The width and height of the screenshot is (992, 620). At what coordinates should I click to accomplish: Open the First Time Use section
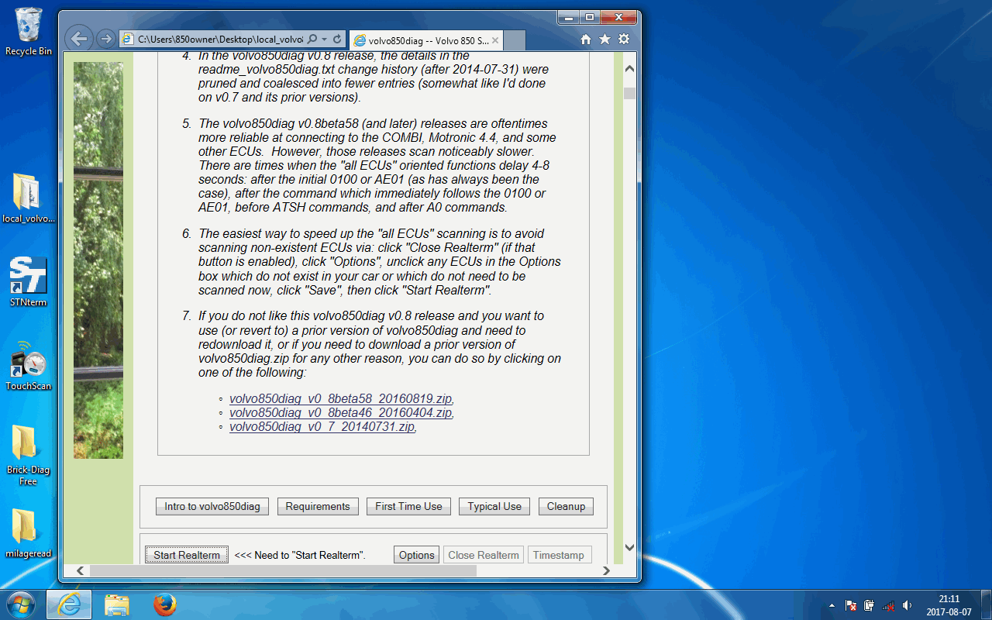coord(408,506)
